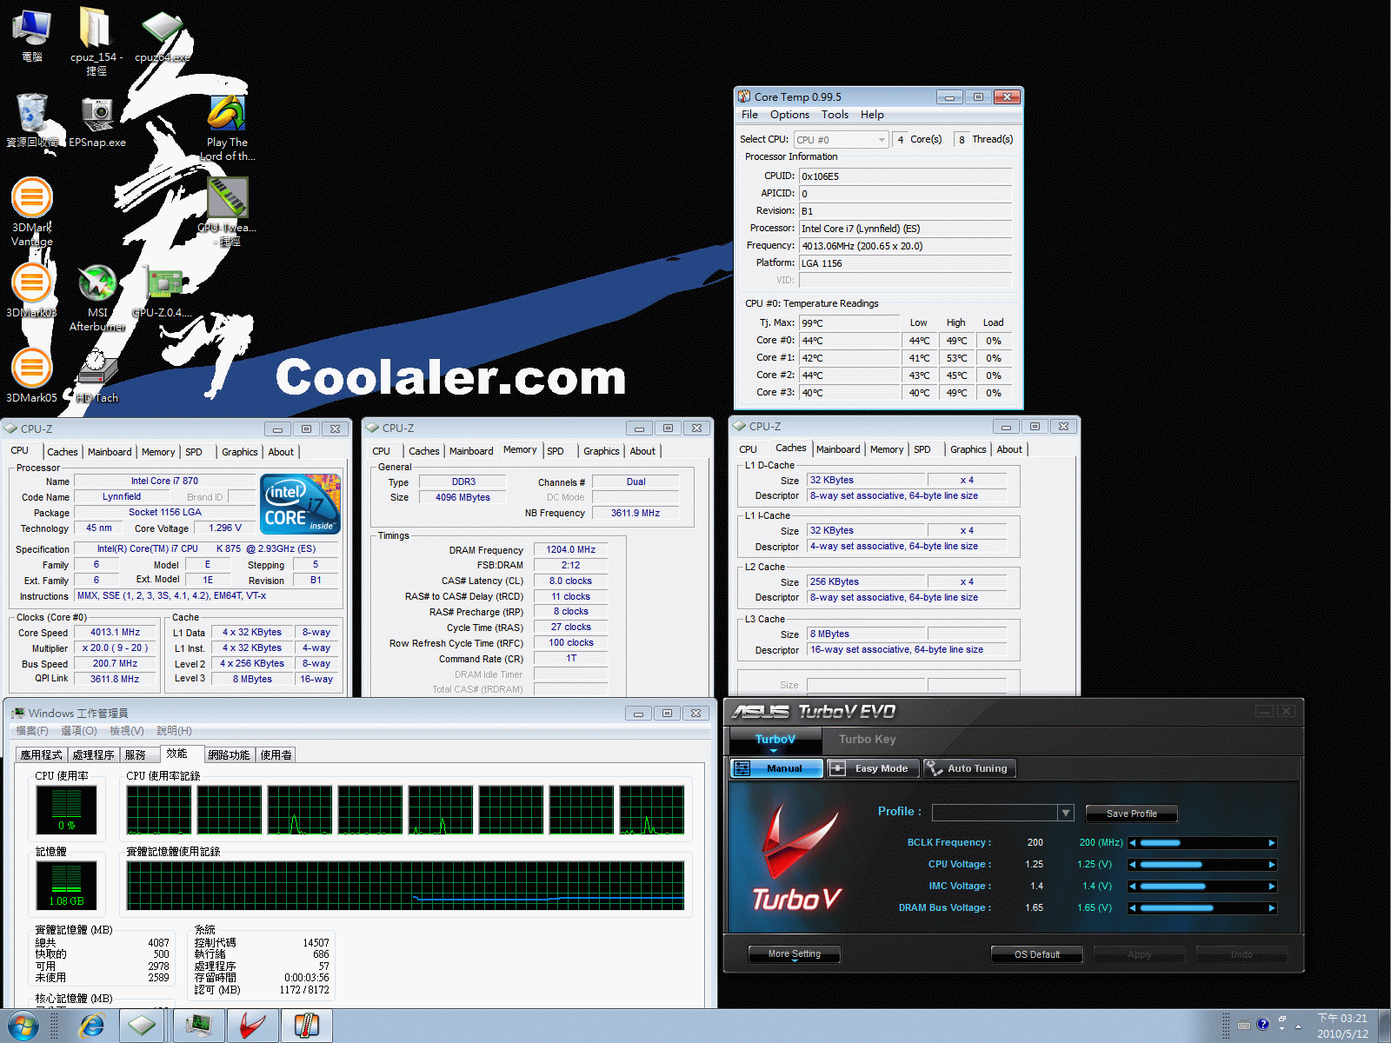Open the MSI Afterburner desktop icon
The width and height of the screenshot is (1391, 1043).
[x=97, y=298]
